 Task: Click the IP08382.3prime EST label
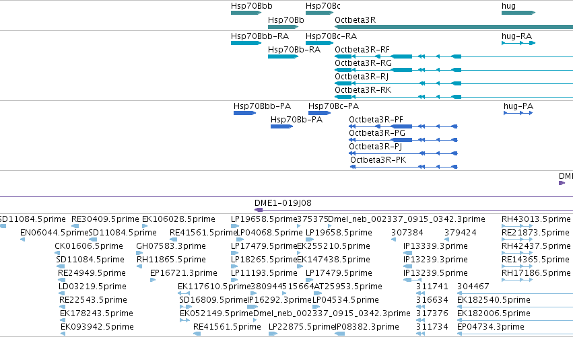point(367,327)
